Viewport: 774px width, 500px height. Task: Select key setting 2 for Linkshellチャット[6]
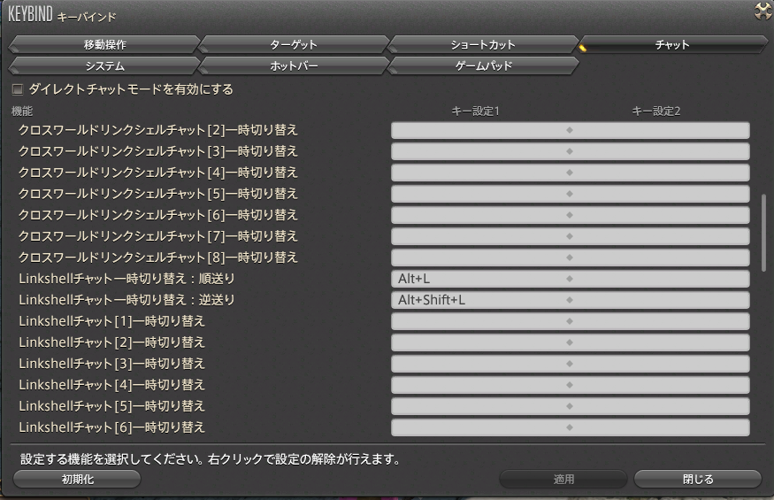660,427
